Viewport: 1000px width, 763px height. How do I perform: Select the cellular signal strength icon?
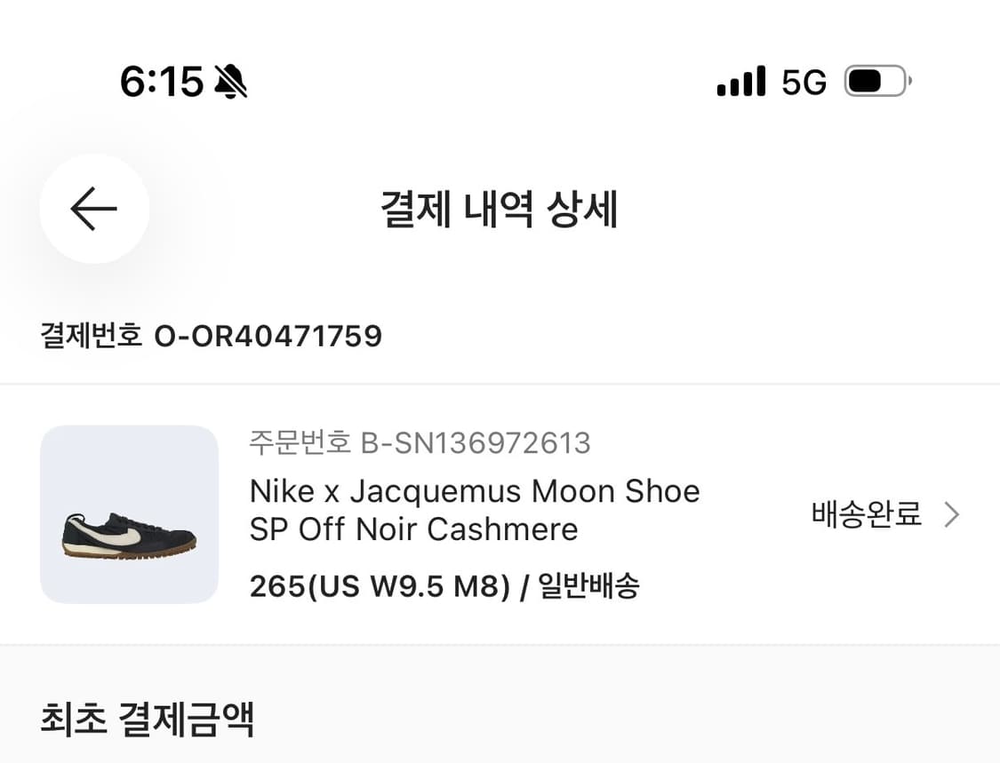tap(741, 81)
